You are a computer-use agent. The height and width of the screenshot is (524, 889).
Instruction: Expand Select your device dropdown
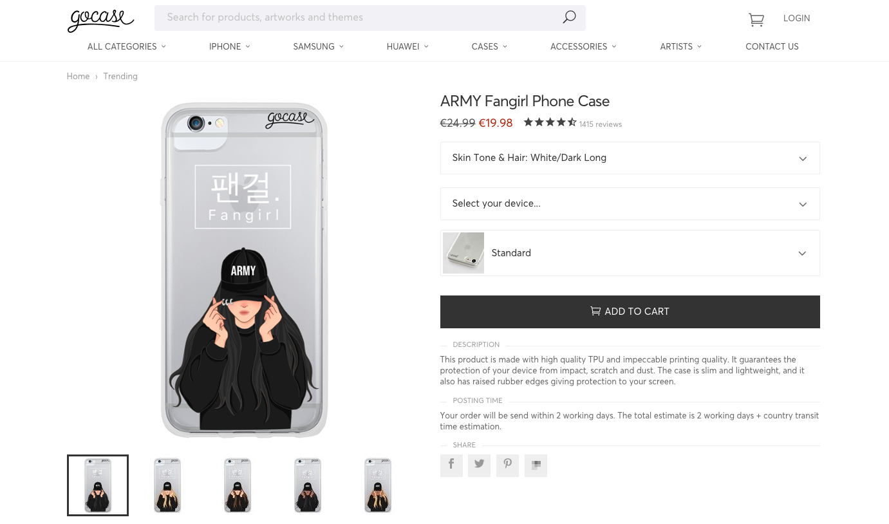[630, 203]
